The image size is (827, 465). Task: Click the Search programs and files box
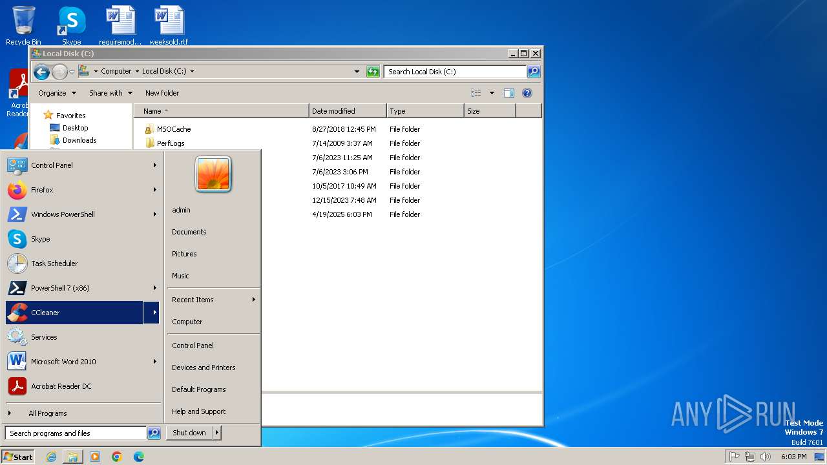pos(76,433)
